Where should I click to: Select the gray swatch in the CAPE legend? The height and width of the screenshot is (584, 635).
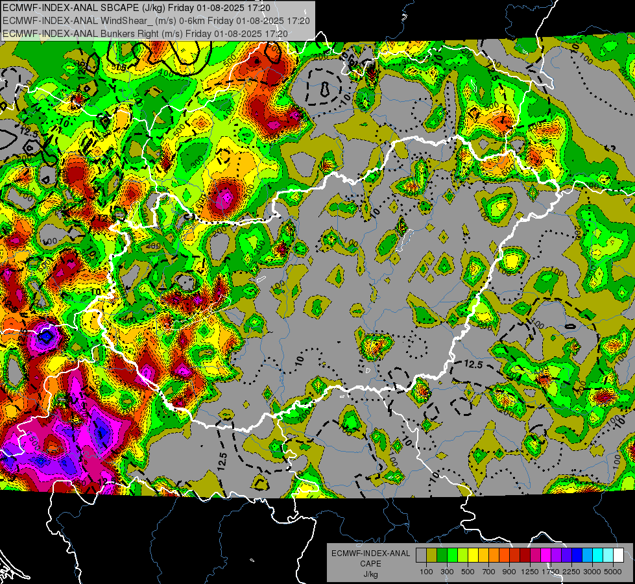pyautogui.click(x=421, y=555)
